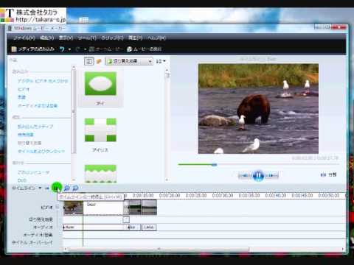Click the 0:00:45.00 timeline ruler mark
The image size is (354, 265).
(302, 196)
